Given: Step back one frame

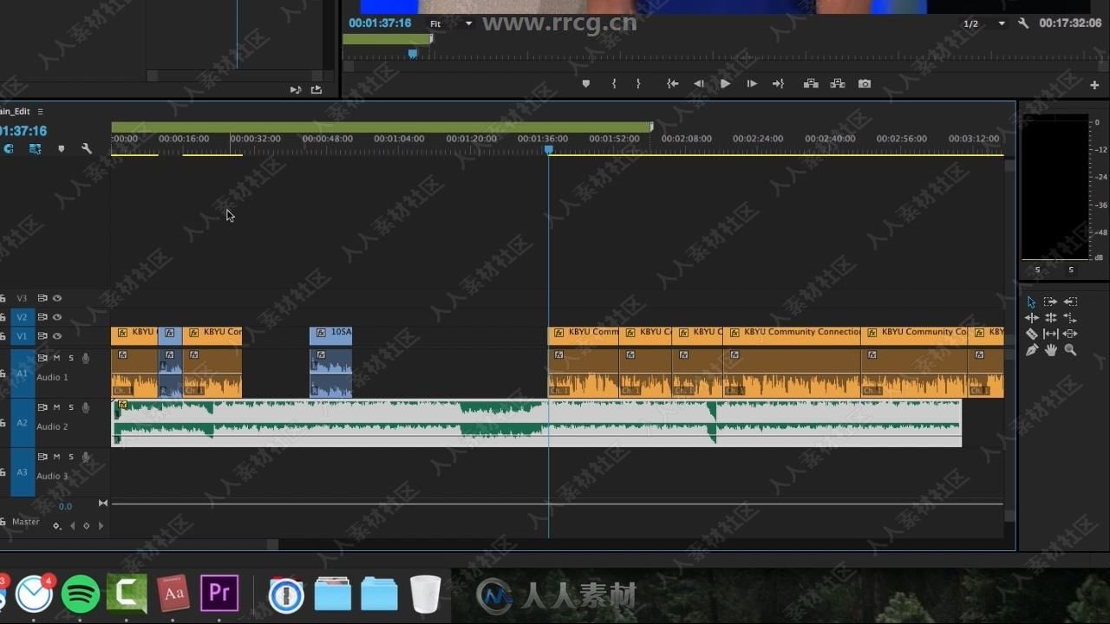Looking at the screenshot, I should tap(698, 84).
